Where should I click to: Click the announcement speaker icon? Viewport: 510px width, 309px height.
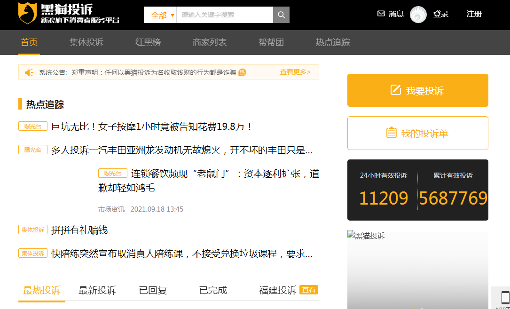(29, 72)
